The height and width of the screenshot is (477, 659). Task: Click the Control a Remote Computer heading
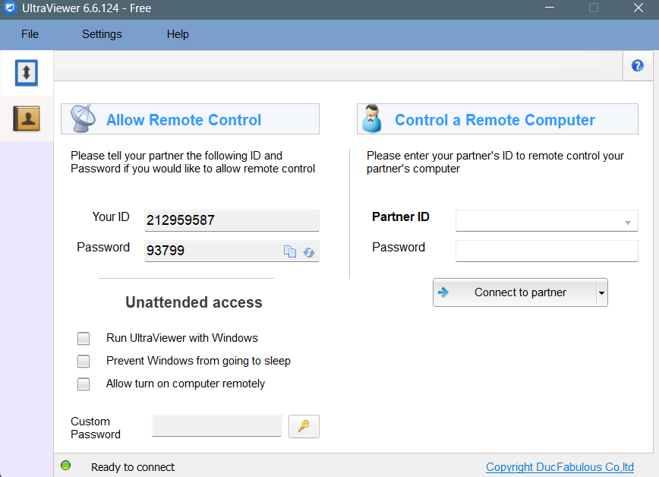(x=495, y=120)
